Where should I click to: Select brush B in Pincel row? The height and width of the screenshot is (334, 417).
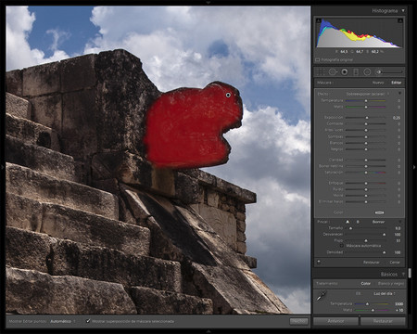358,222
